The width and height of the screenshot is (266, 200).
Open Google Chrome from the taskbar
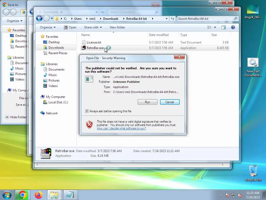coord(22,195)
